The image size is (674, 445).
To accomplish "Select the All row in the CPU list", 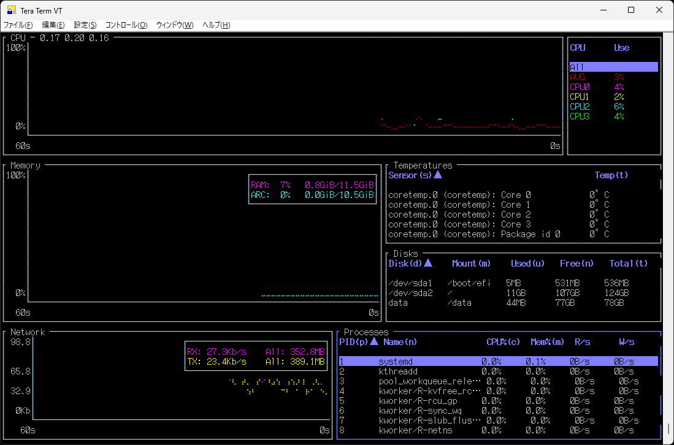I will click(613, 67).
